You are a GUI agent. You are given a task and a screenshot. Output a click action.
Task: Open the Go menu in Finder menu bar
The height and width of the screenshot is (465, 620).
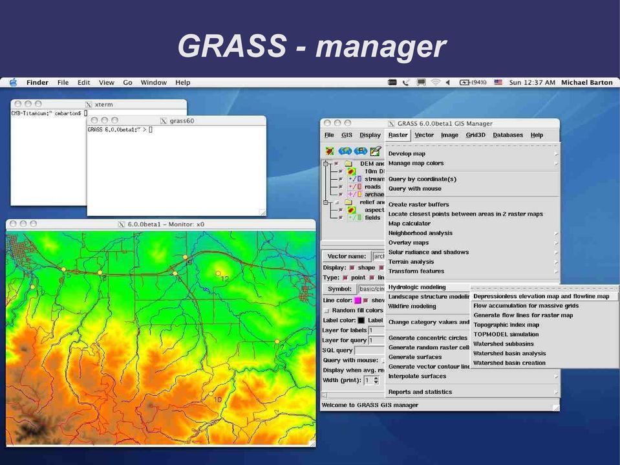(x=127, y=82)
